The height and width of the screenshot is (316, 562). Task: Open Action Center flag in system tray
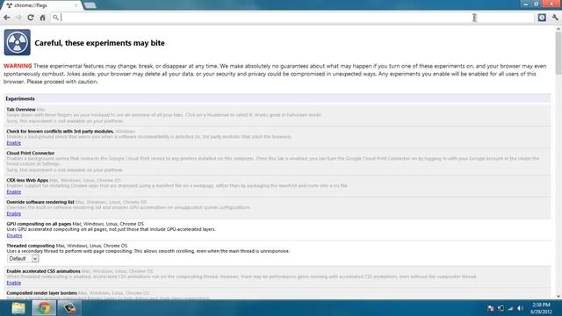[x=490, y=308]
